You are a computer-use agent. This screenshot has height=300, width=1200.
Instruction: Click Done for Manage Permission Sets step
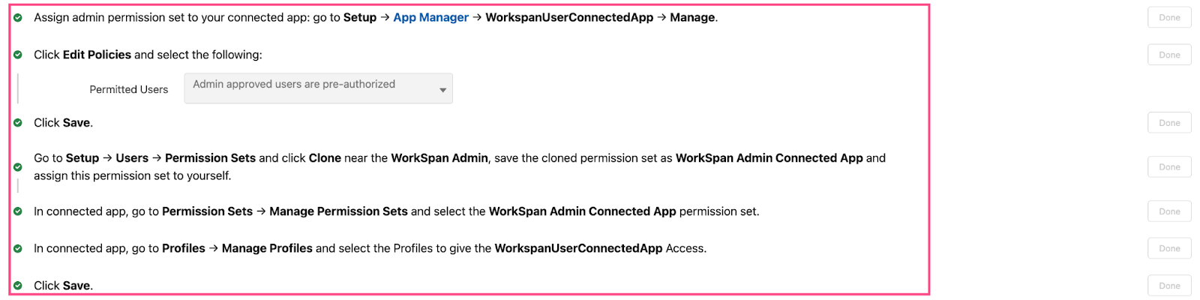[x=1169, y=211]
